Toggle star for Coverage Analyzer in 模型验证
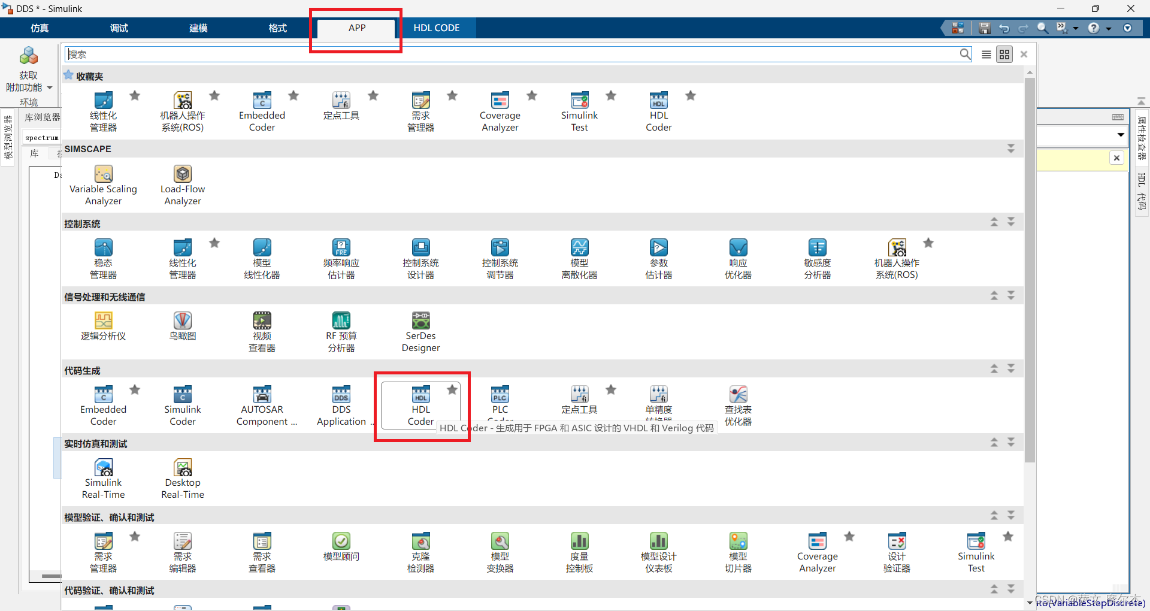This screenshot has width=1150, height=611. coord(849,537)
